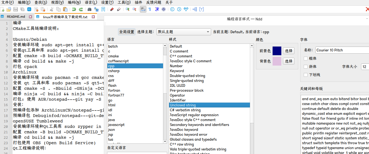Click the Replace toolbar icon

click(96, 9)
